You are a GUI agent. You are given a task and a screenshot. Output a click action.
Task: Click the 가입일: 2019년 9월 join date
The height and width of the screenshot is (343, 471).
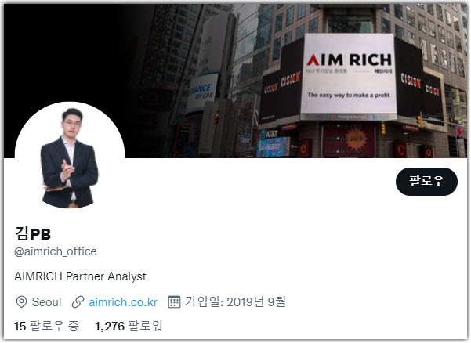tap(235, 302)
